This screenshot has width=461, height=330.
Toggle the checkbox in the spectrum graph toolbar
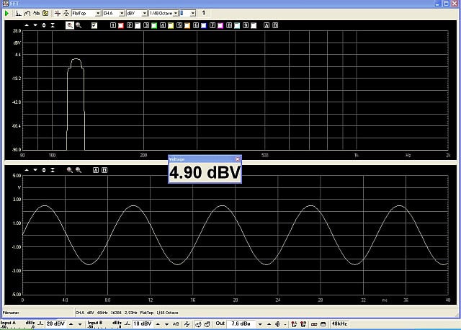coord(94,25)
